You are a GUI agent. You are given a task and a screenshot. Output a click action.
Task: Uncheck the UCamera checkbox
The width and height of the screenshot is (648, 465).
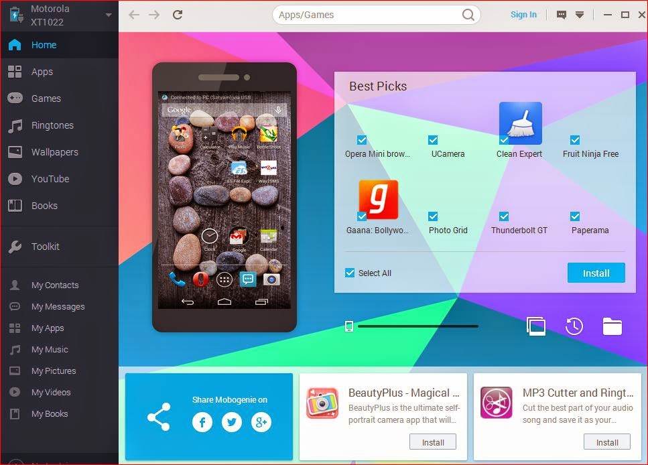click(x=433, y=140)
